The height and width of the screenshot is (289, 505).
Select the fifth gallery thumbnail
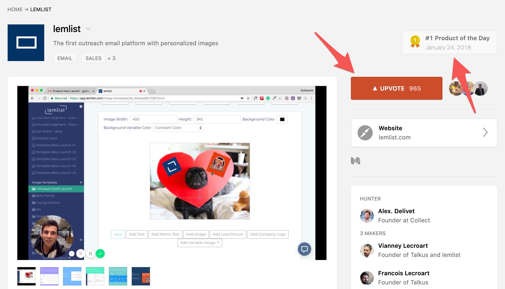click(x=118, y=276)
